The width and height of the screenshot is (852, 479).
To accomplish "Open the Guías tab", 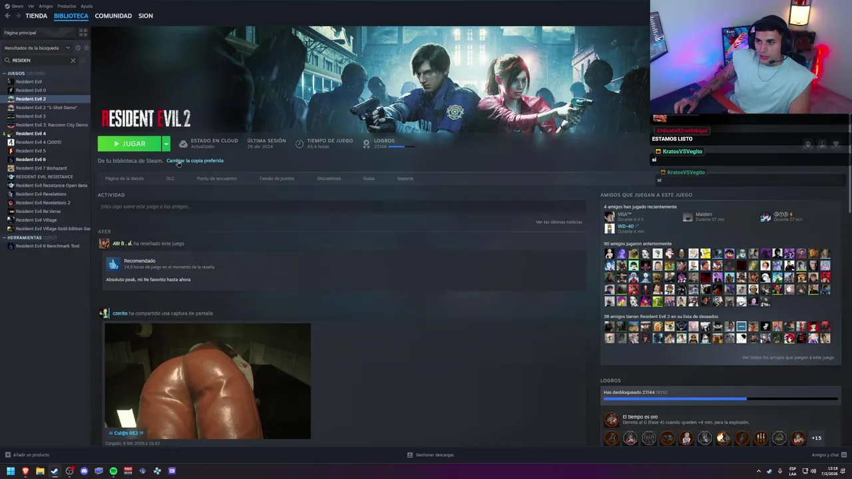I will pos(369,178).
